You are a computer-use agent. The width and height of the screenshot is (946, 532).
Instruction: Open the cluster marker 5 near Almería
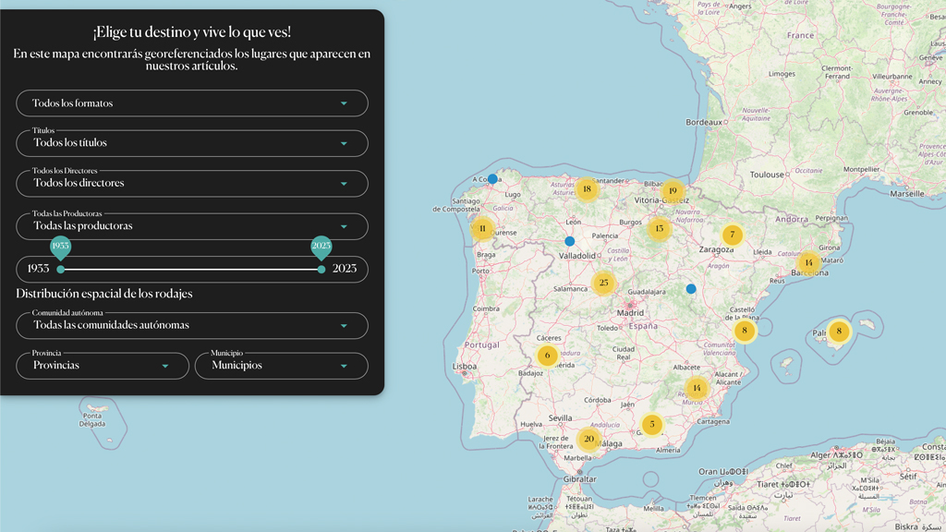coord(652,425)
